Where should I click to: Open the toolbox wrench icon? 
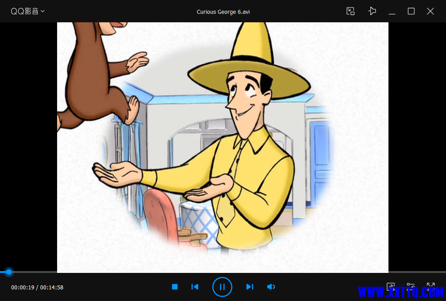(391, 286)
